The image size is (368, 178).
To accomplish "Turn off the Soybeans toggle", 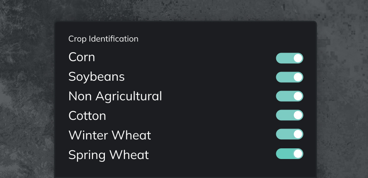I will [x=289, y=77].
